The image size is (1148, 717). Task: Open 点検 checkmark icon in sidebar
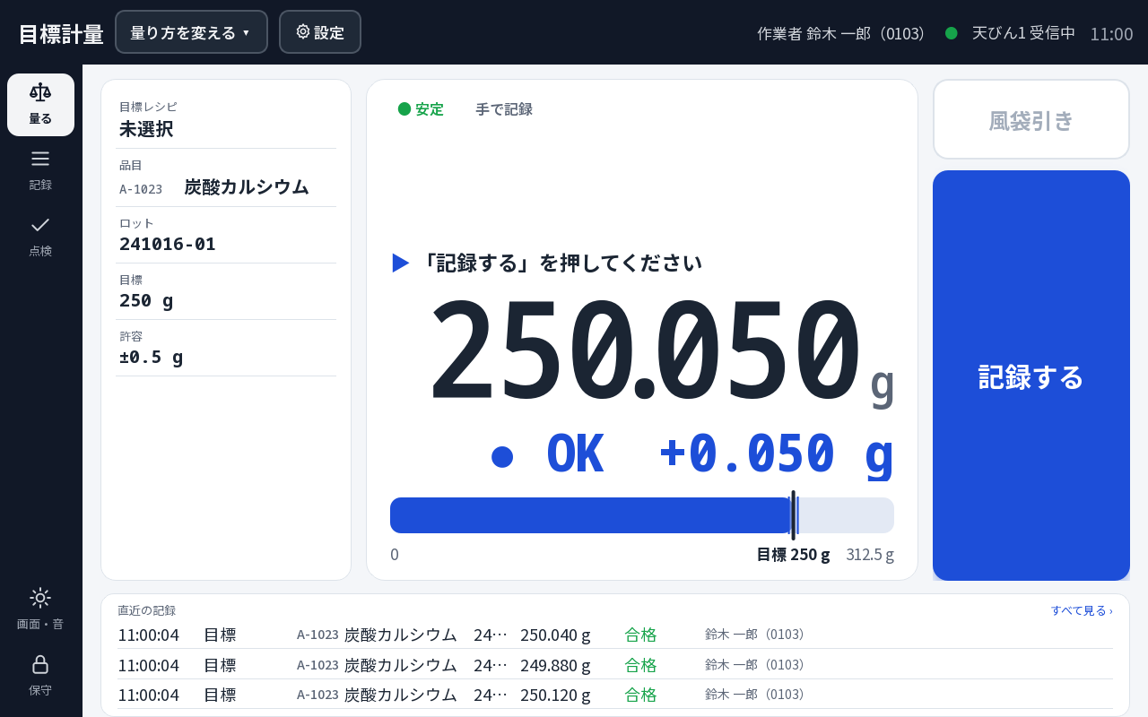pyautogui.click(x=40, y=238)
